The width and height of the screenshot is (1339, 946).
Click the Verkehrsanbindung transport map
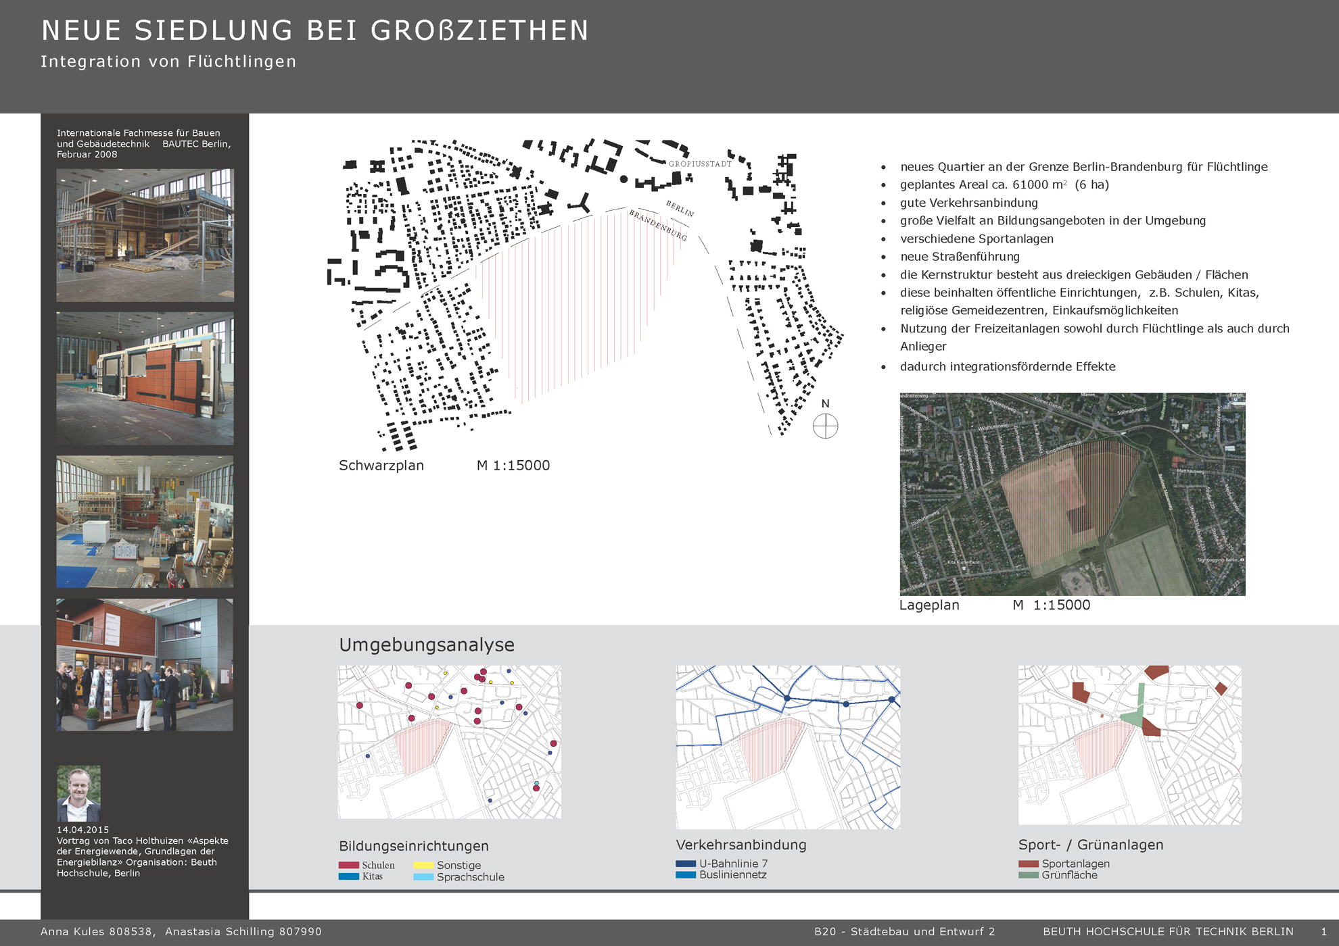(x=788, y=747)
